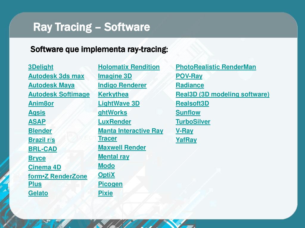Follow the Real3D (3D modeling software) link
This screenshot has width=305, height=228.
click(x=222, y=94)
